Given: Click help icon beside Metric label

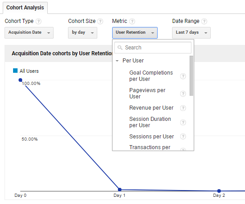Looking at the screenshot, I should coord(132,22).
